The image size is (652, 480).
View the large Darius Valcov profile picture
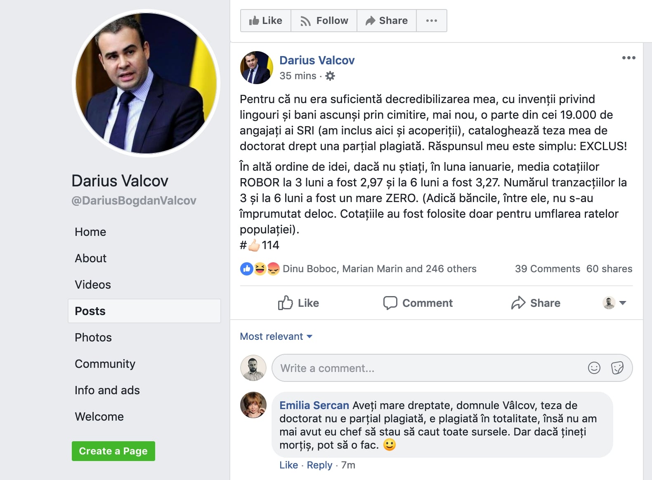[x=146, y=83]
